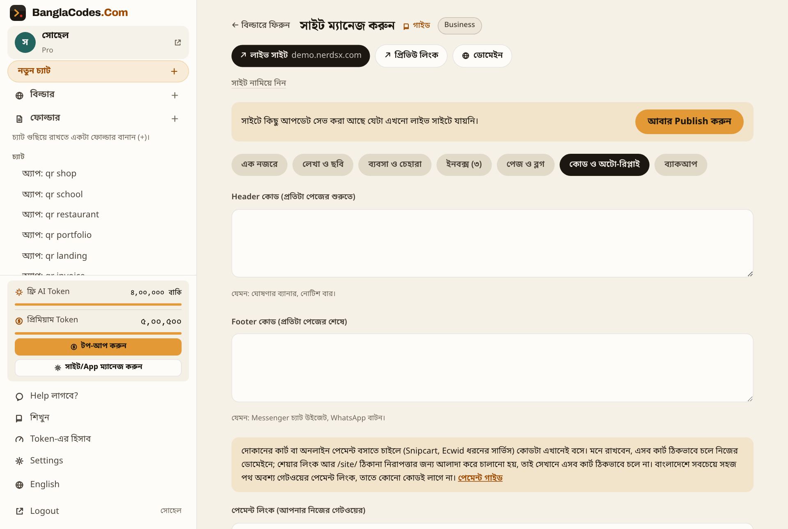Select কোড ও অটো-রিপ্লাই tab
Screen dimensions: 788x529
tap(605, 164)
